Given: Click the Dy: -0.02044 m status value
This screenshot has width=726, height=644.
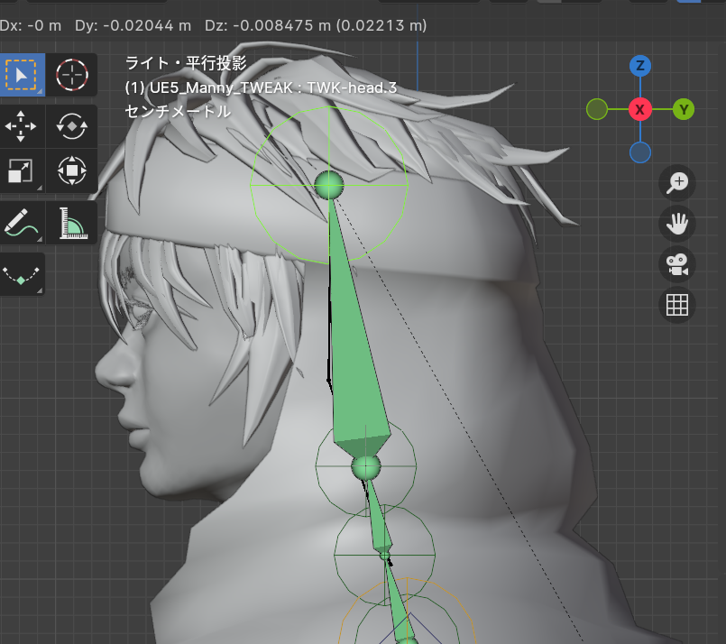Looking at the screenshot, I should tap(133, 25).
